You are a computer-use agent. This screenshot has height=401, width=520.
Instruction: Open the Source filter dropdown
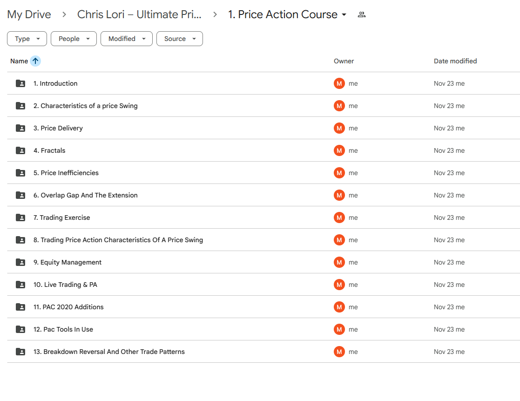point(179,39)
